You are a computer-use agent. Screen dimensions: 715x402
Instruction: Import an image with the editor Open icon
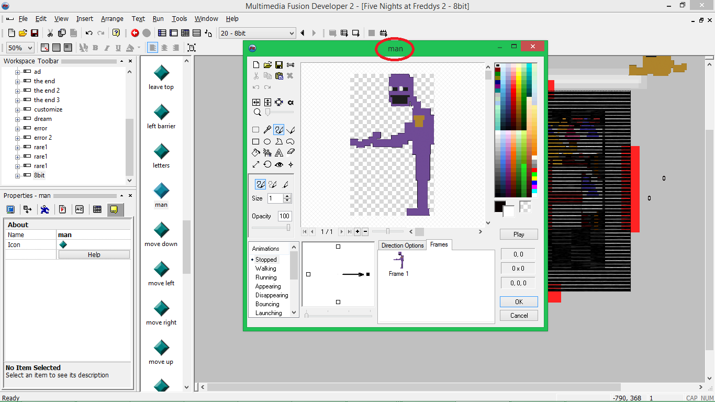pos(267,65)
